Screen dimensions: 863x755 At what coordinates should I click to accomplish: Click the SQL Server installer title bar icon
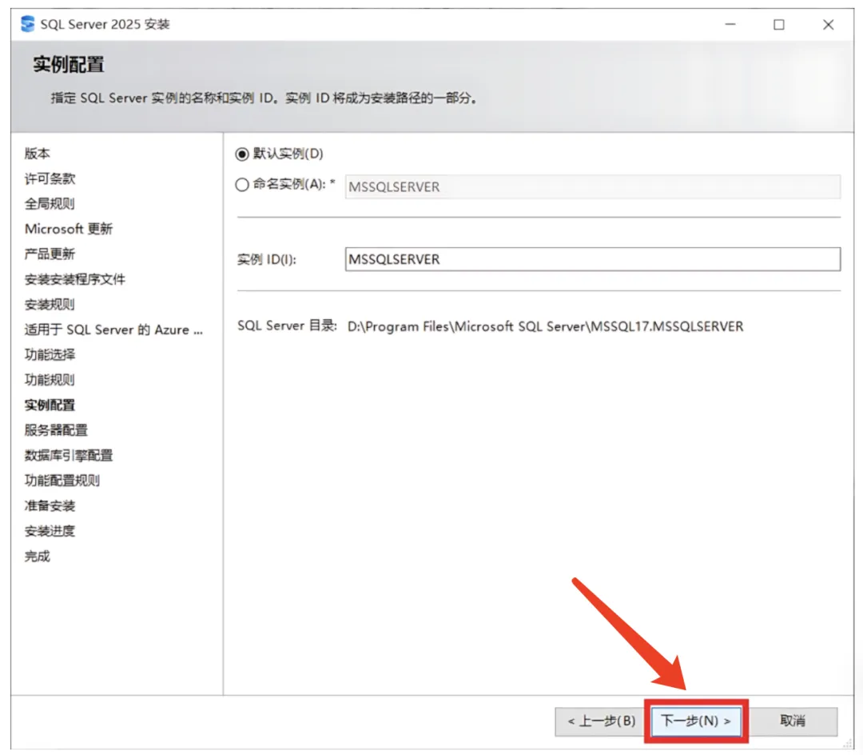(x=27, y=24)
